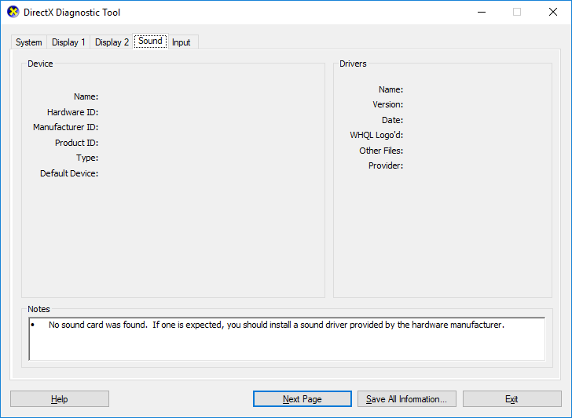Close the DirectX Diagnostic Tool window
Viewport: 572px width, 418px height.
click(553, 12)
